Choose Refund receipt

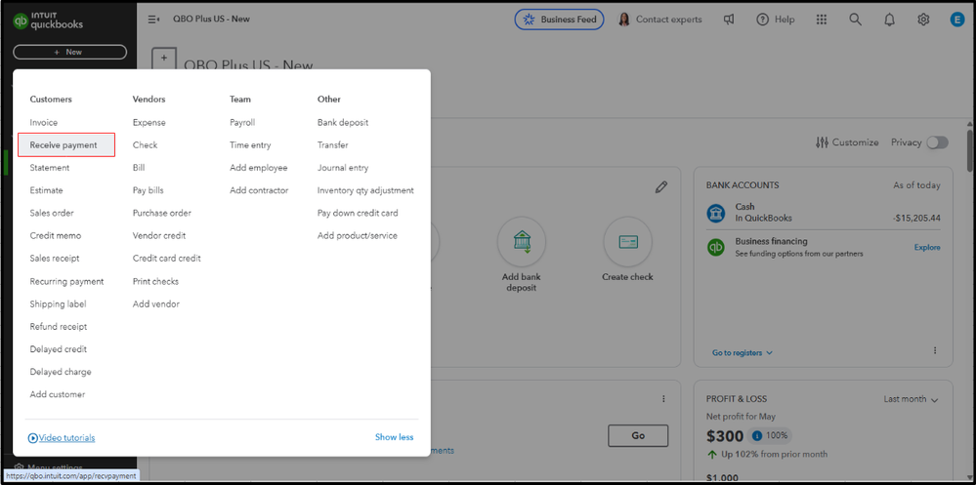(59, 327)
